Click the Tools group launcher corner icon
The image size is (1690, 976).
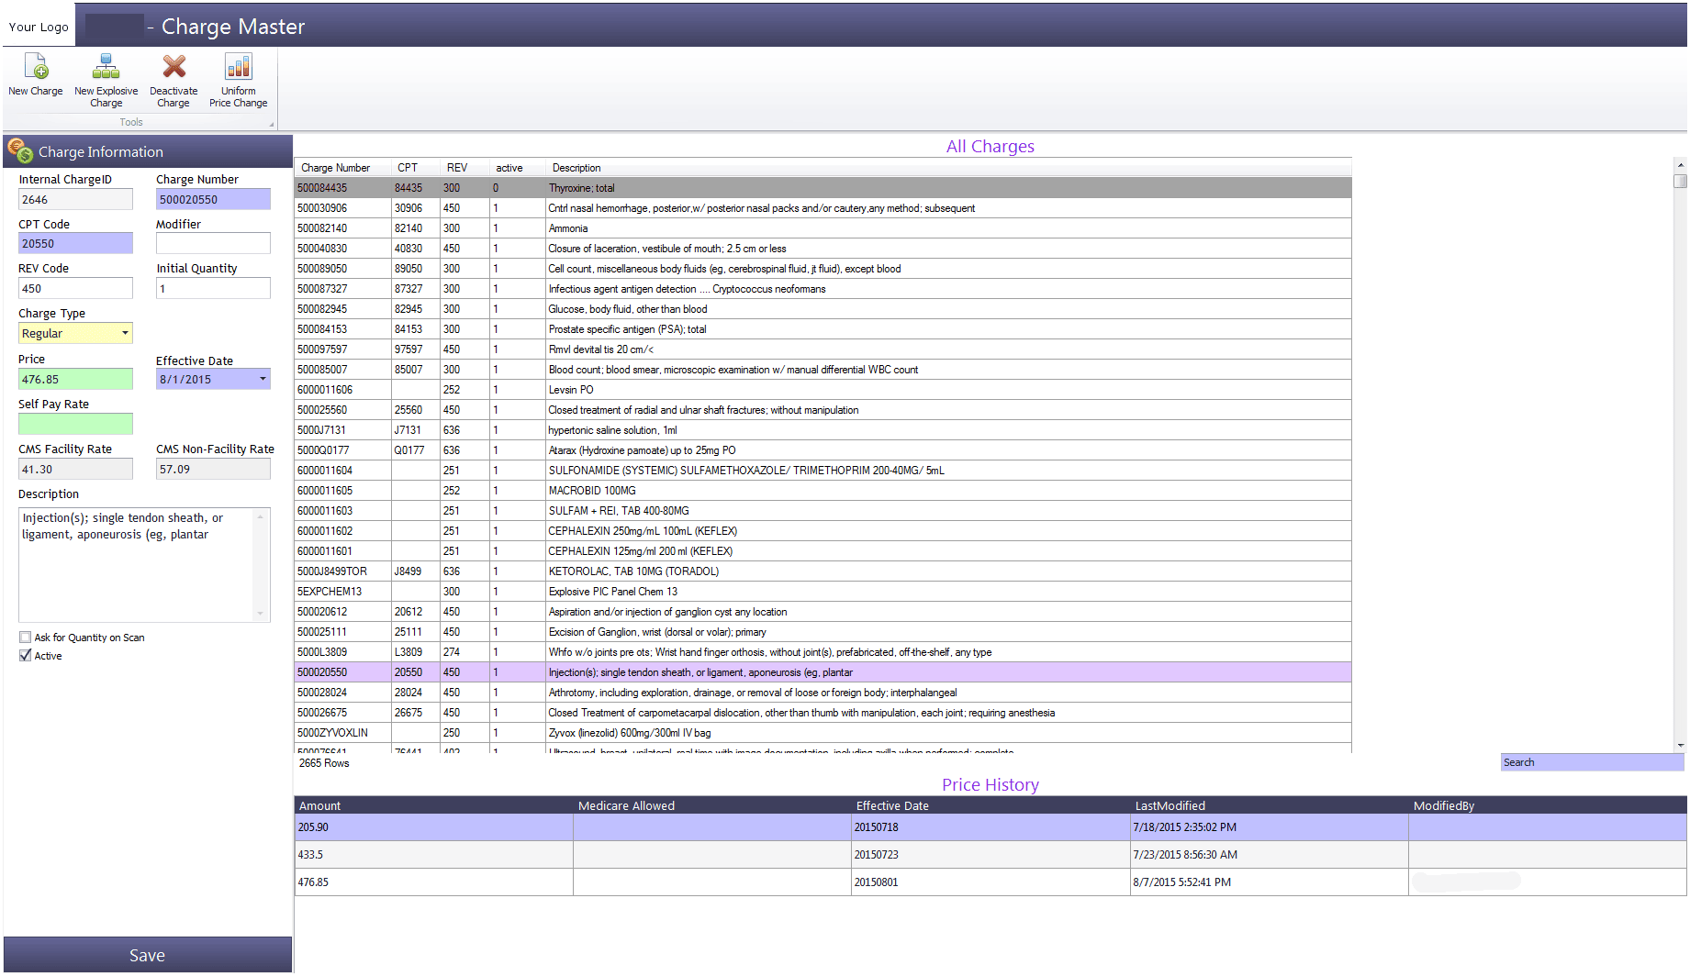coord(271,124)
